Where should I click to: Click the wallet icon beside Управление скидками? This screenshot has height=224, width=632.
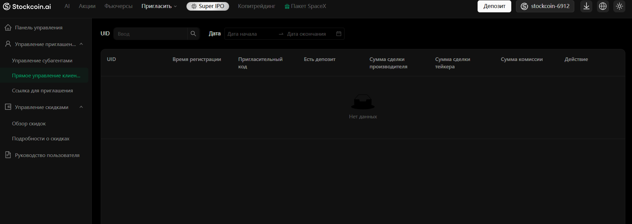coord(8,107)
